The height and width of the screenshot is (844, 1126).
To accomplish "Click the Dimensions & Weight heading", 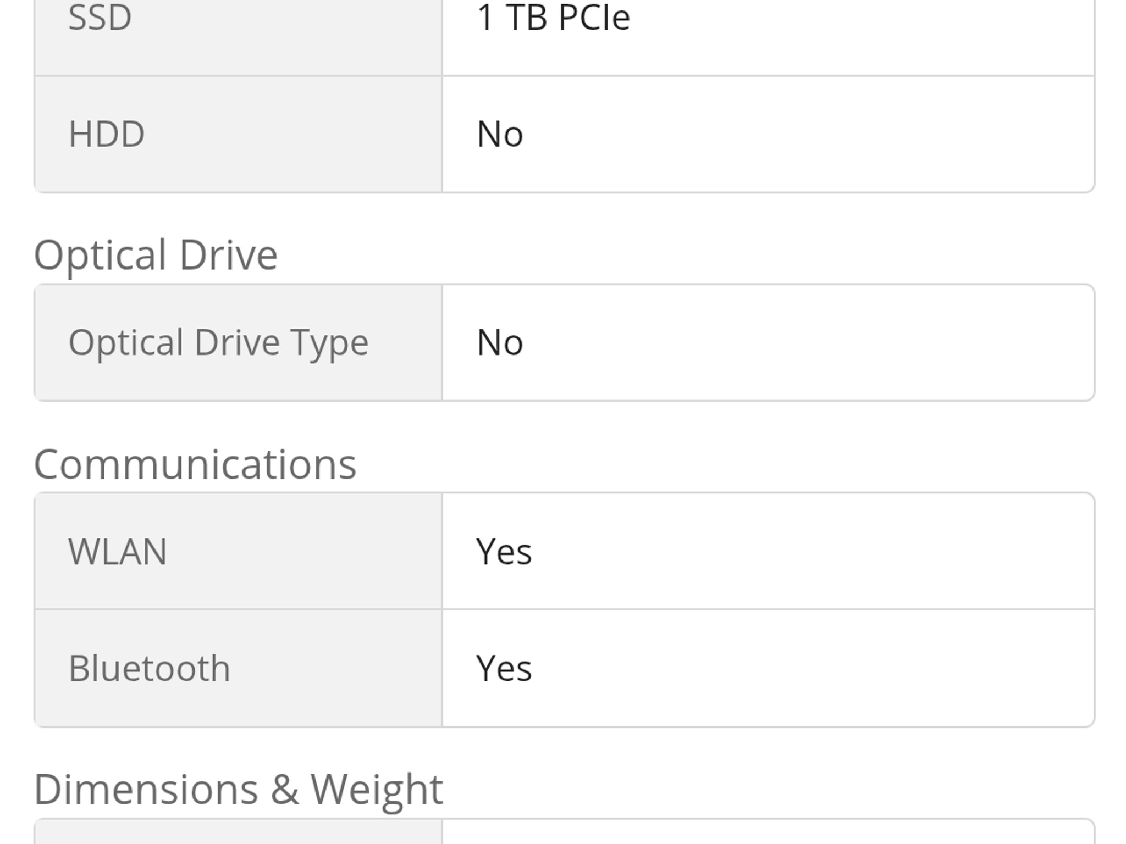I will [x=238, y=790].
